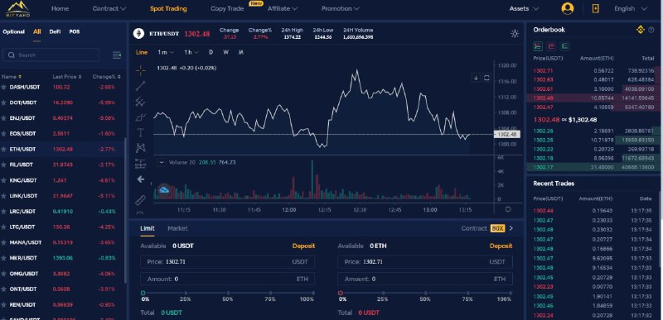
Task: Switch to Market order tab
Action: click(177, 228)
